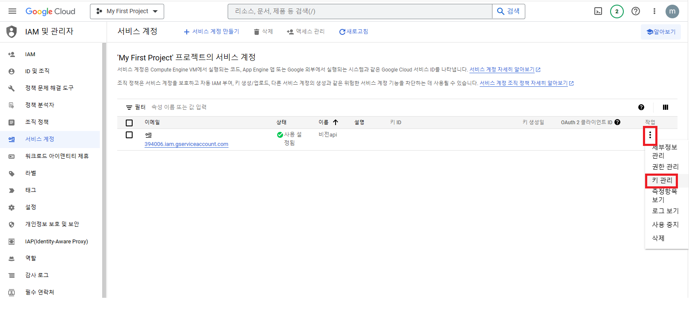This screenshot has height=328, width=689.
Task: Click the user account avatar
Action: [672, 11]
